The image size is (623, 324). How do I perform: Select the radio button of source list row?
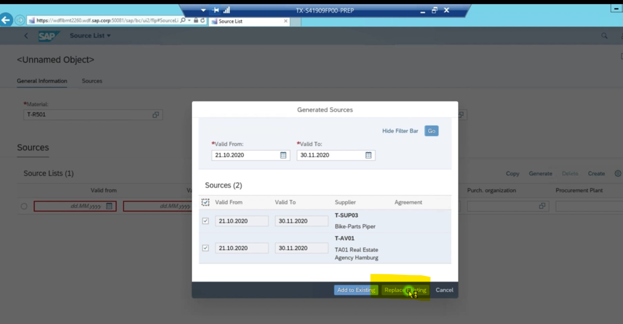(24, 206)
